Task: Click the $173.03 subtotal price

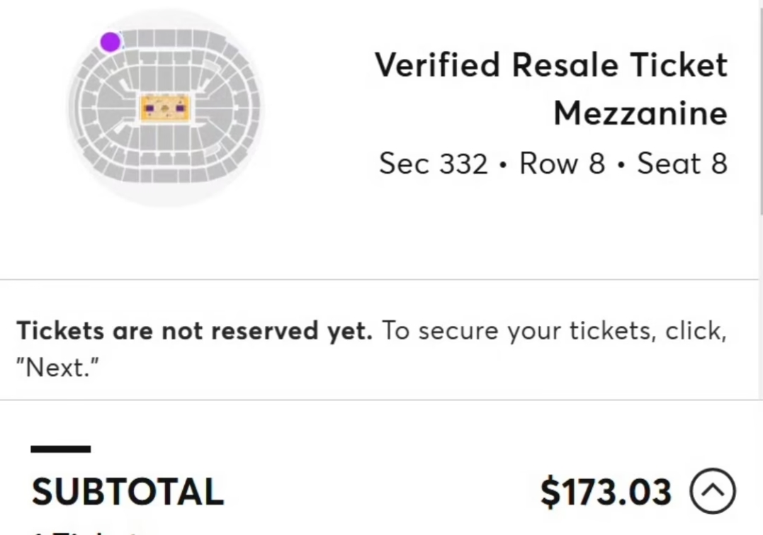Action: [x=606, y=492]
